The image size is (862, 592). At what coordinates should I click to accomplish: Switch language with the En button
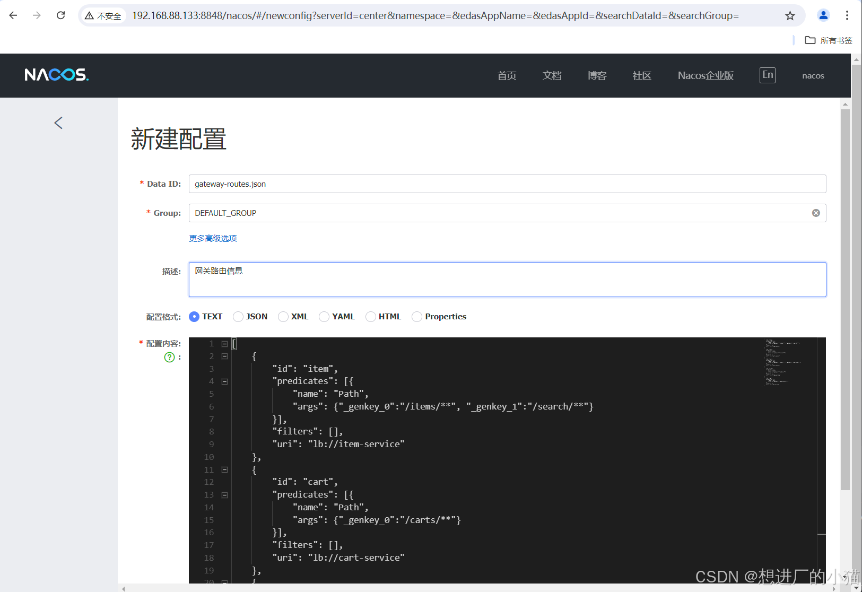(768, 75)
